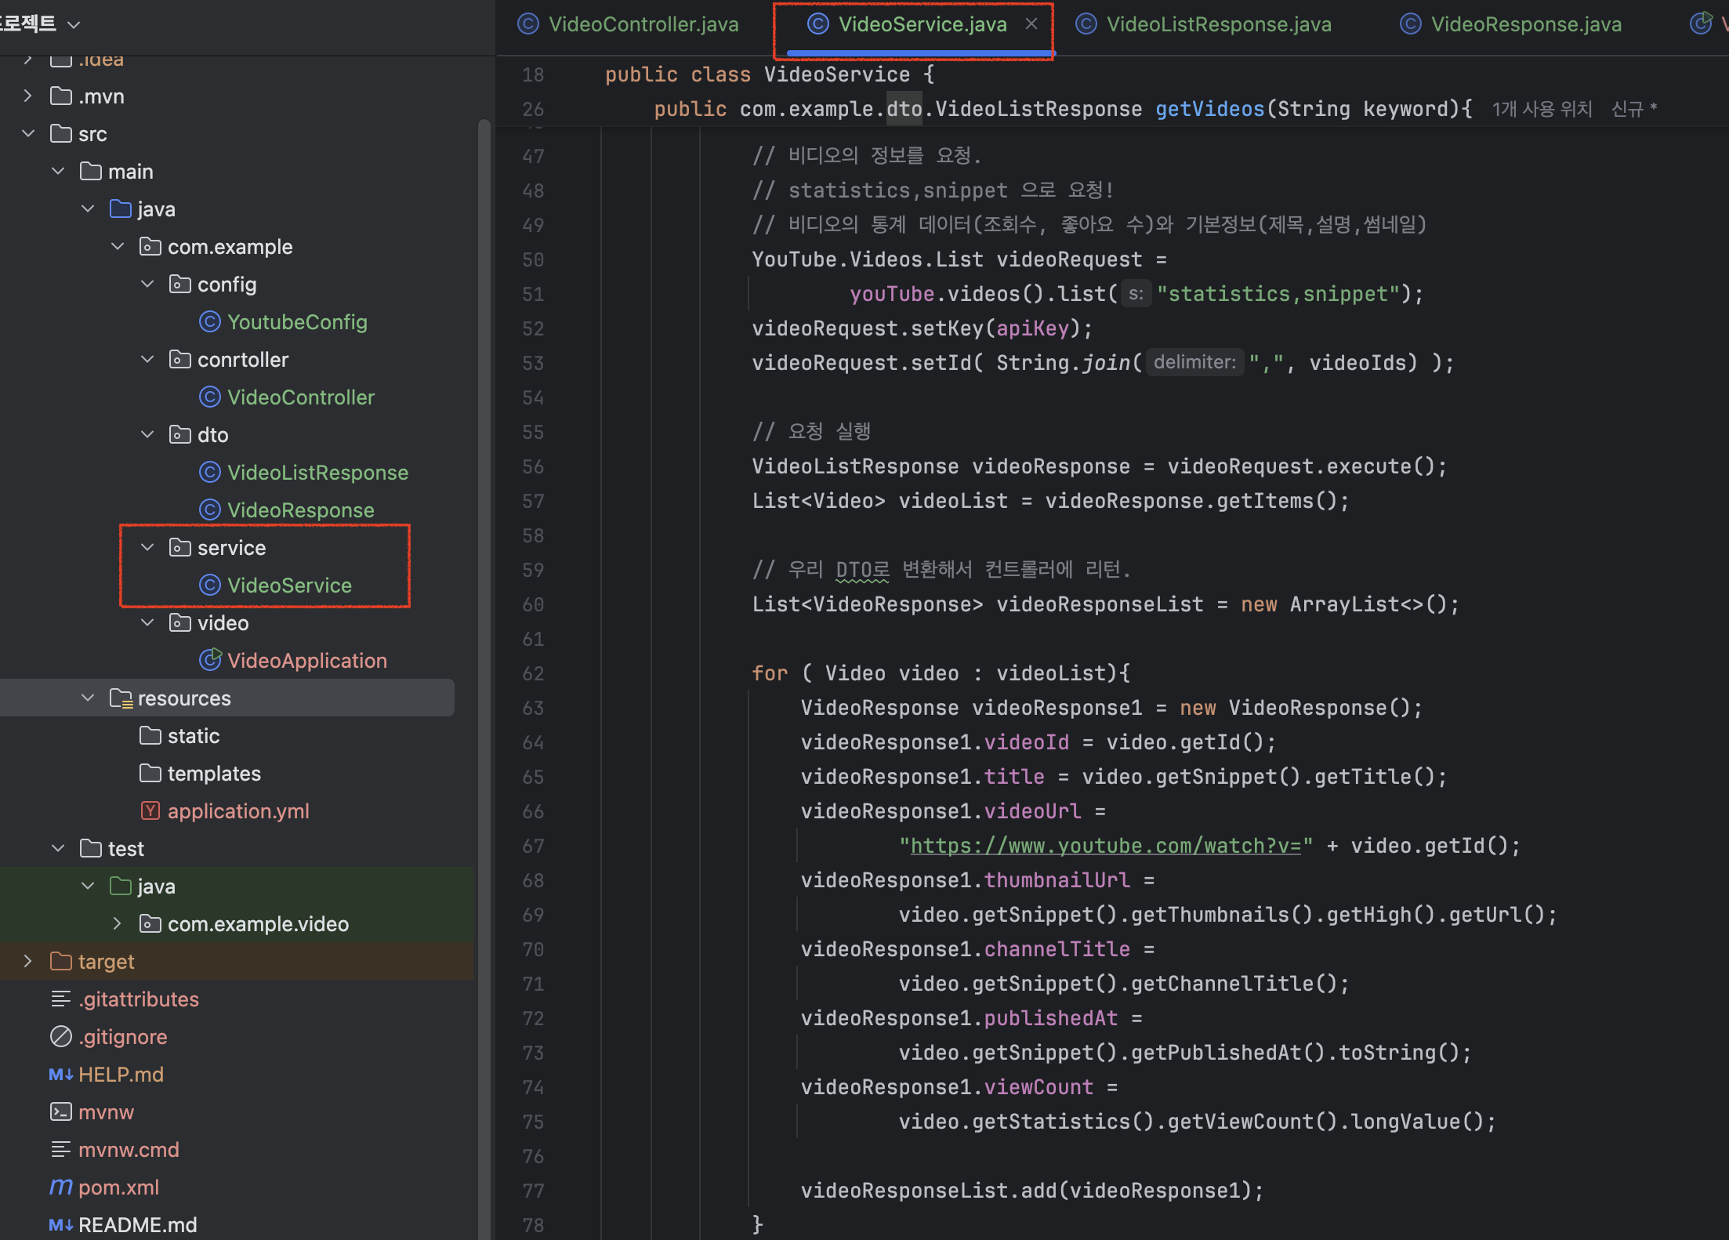Select the HELP.md file row
1729x1240 pixels.
[x=237, y=1075]
